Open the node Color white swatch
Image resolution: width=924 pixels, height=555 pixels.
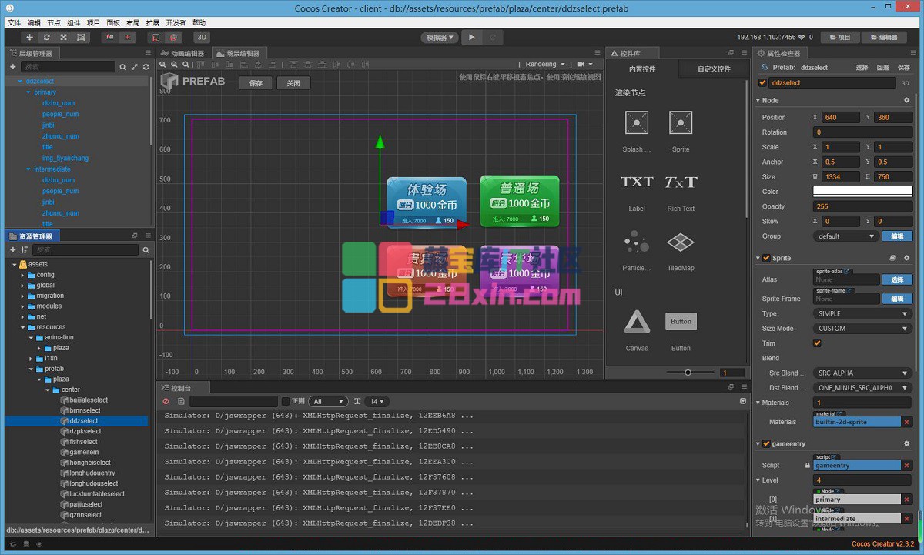click(x=863, y=192)
